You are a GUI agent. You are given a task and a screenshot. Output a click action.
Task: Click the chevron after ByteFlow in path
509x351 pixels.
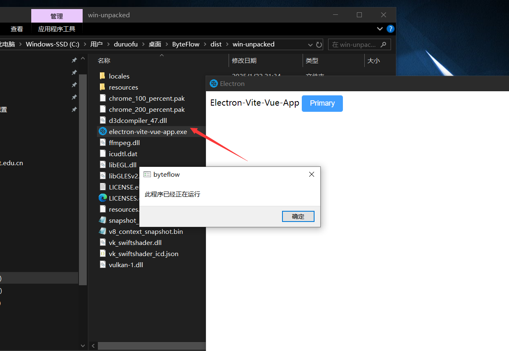205,44
